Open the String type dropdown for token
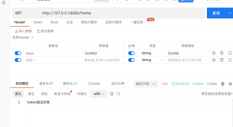This screenshot has width=233, height=127. 152,53
